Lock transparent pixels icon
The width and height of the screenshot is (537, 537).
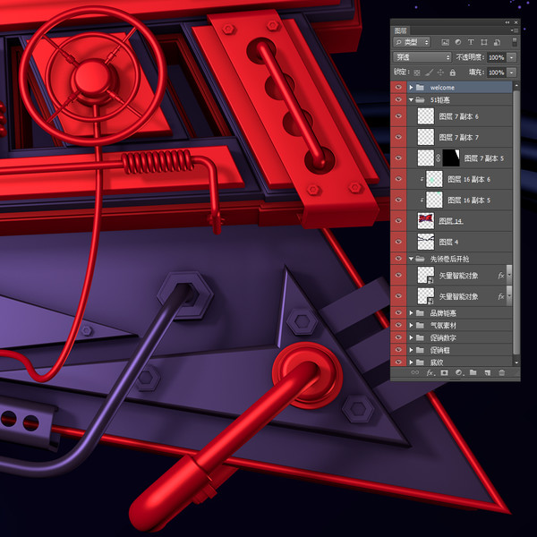[417, 72]
